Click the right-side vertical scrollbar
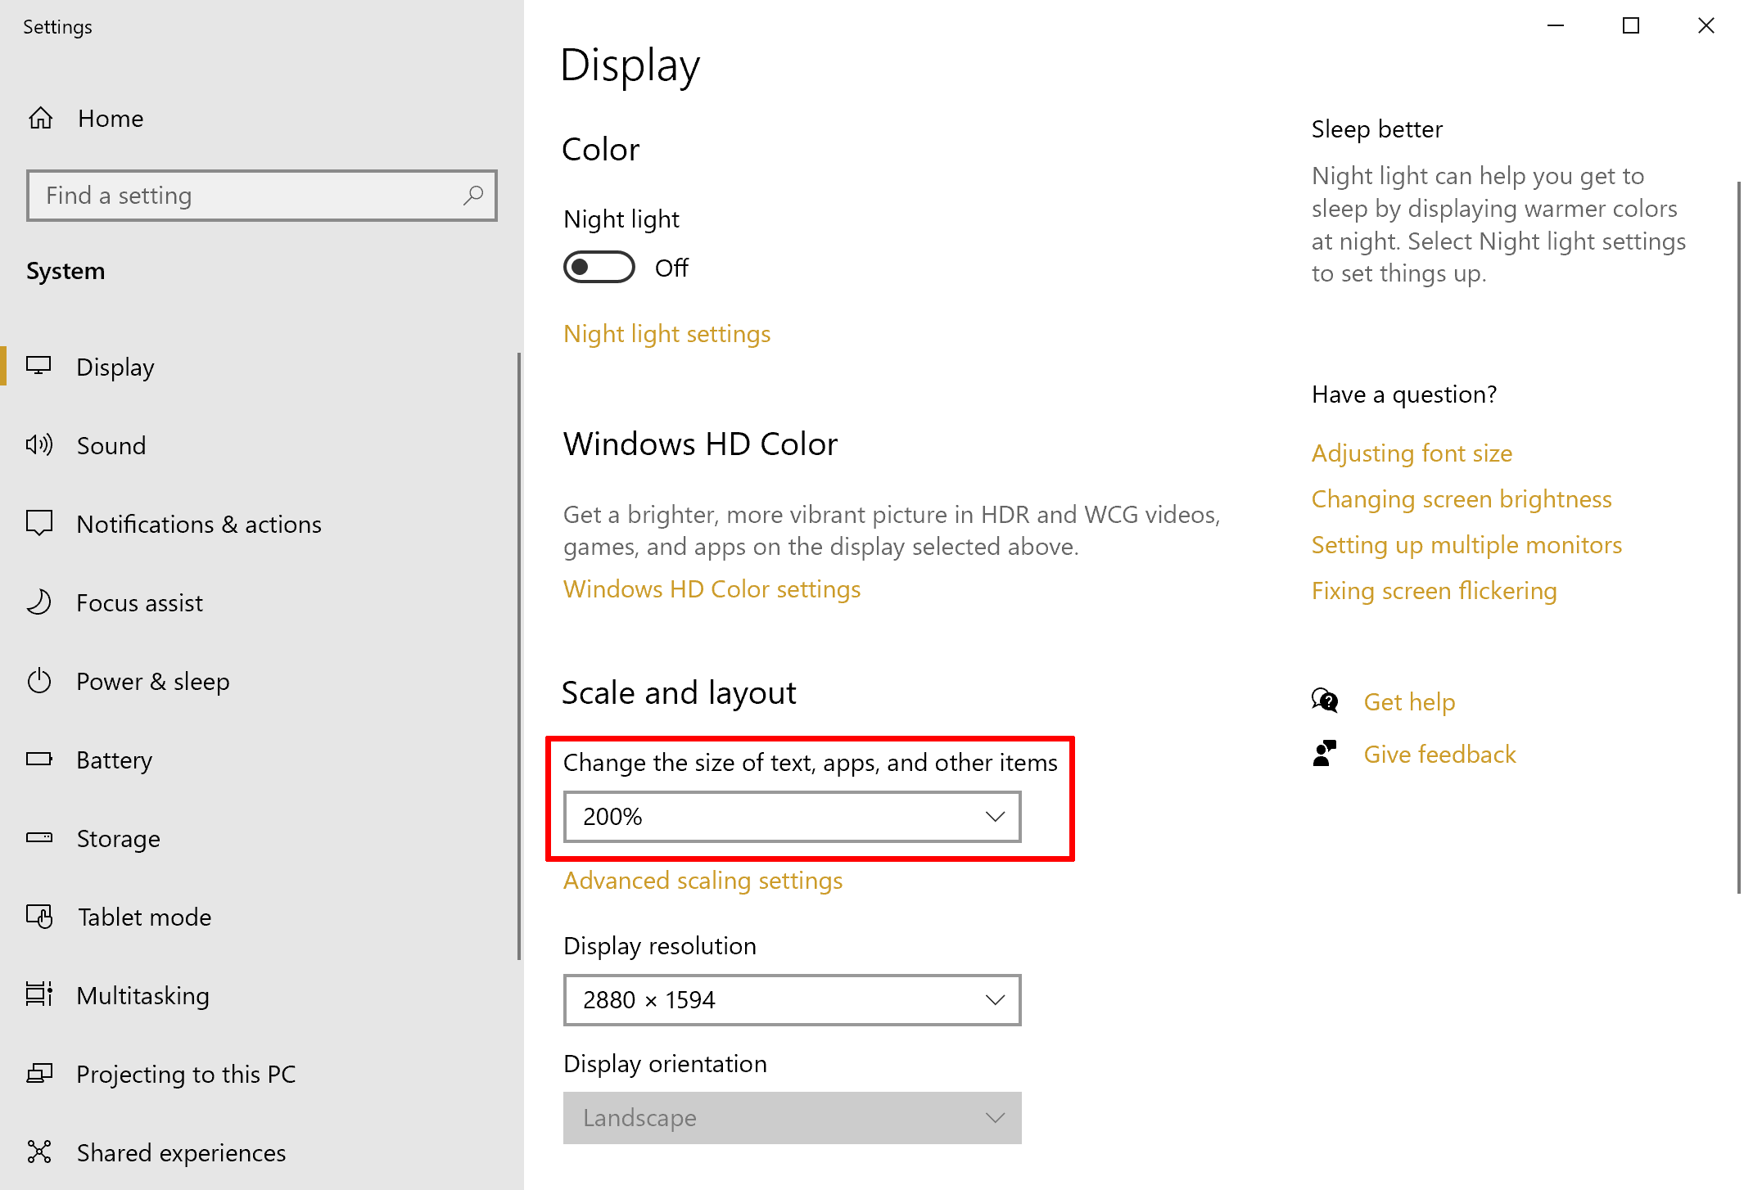This screenshot has width=1744, height=1190. point(1738,532)
